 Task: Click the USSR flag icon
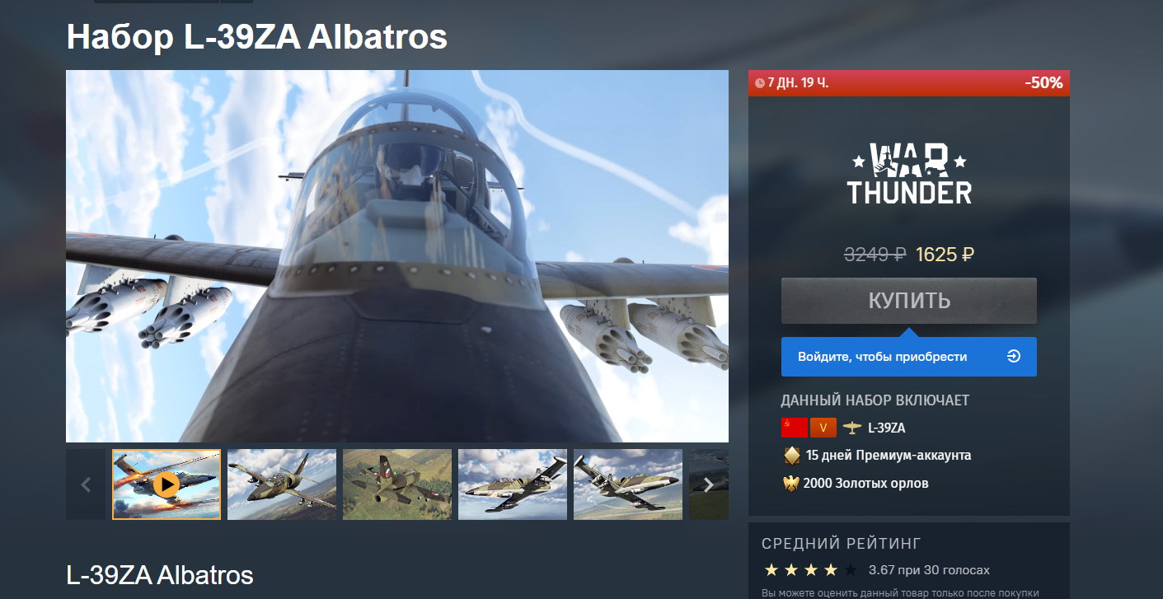coord(794,428)
